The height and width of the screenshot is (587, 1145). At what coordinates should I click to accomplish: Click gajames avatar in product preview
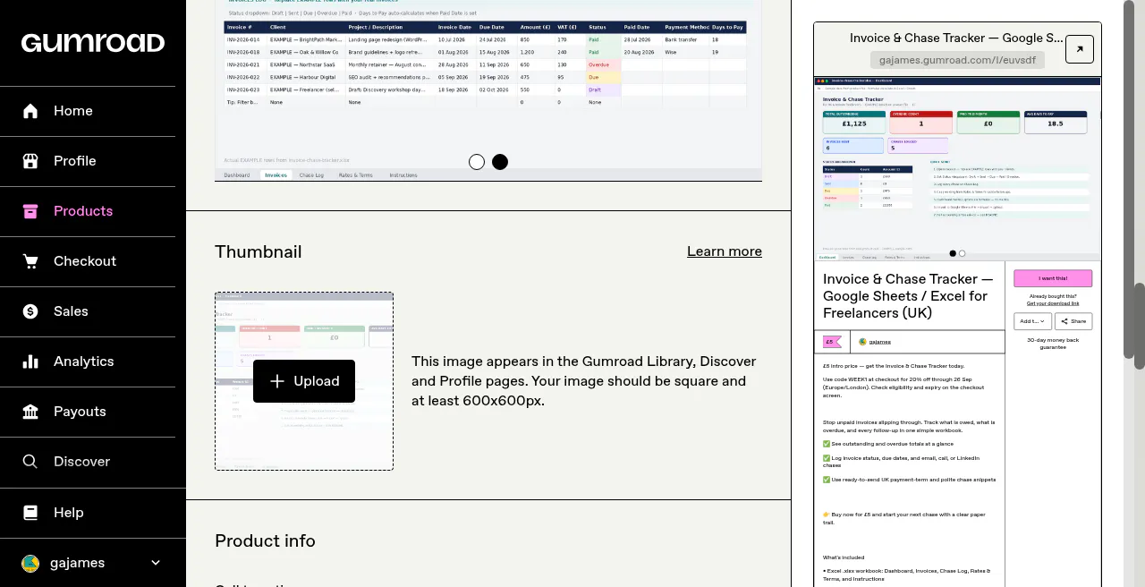(862, 342)
